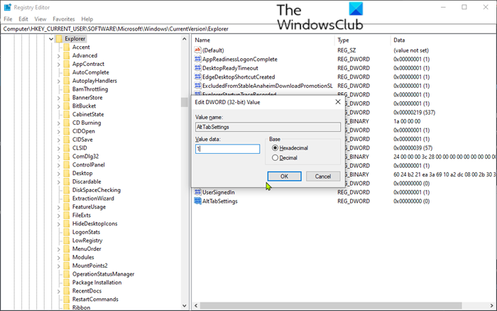The image size is (497, 311).
Task: Click the 0x00000219 (537) data value
Action: 414,113
